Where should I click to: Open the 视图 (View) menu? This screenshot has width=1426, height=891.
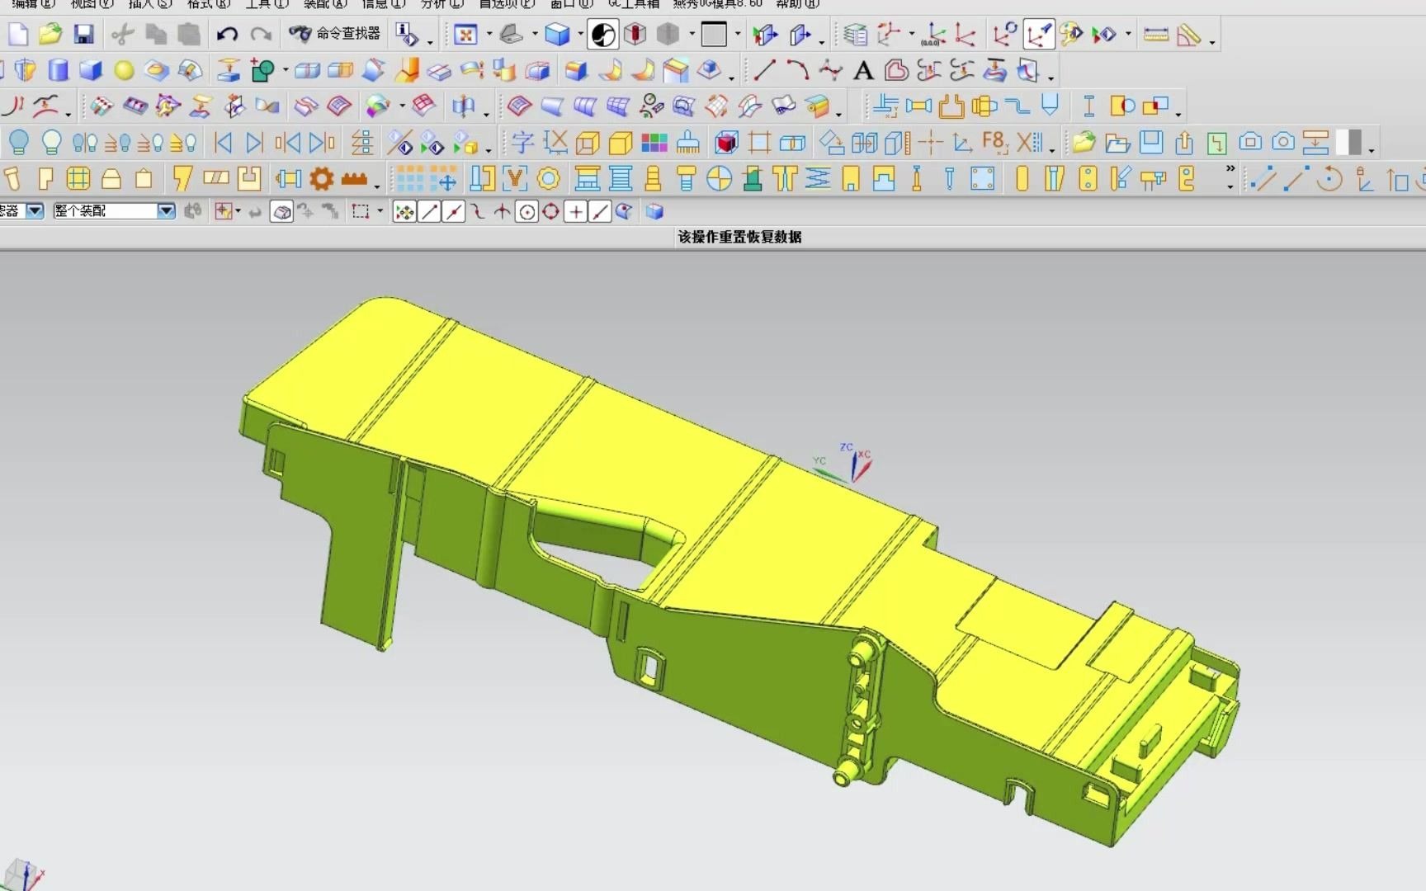[x=92, y=4]
